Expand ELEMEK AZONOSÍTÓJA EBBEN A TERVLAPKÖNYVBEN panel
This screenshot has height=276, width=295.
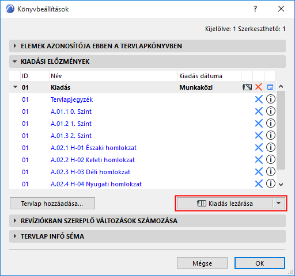(147, 46)
